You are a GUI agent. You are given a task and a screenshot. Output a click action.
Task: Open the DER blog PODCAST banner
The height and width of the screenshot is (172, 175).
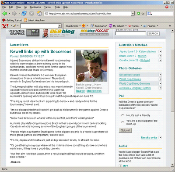point(94,32)
